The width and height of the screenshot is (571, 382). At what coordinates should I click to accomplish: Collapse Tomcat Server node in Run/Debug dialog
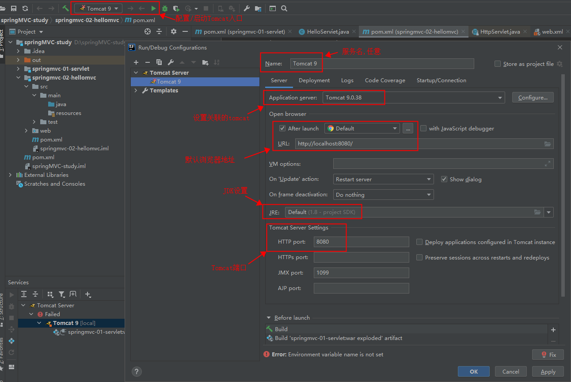[136, 73]
